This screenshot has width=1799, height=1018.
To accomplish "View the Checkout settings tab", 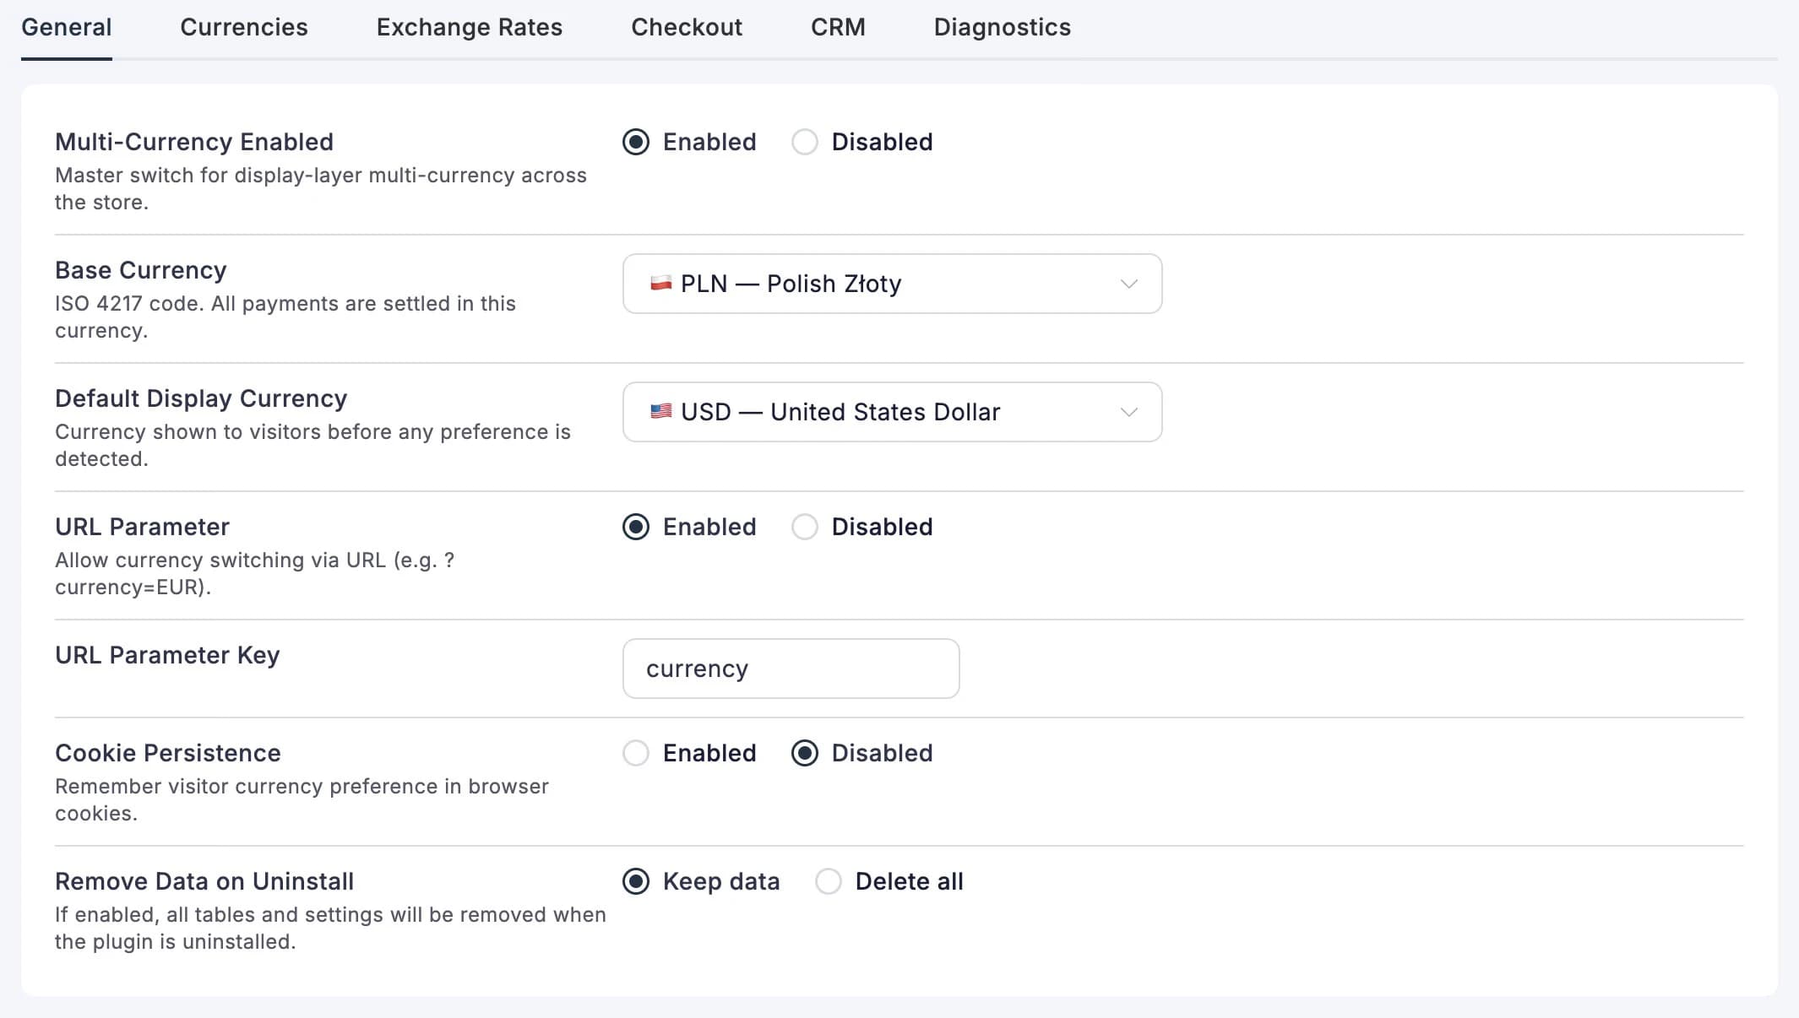I will 687,27.
